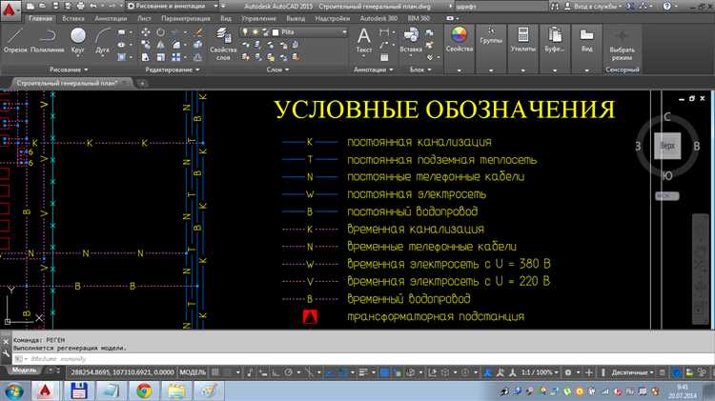Select the Текст (Text) tool
The image size is (715, 401).
pos(363,40)
